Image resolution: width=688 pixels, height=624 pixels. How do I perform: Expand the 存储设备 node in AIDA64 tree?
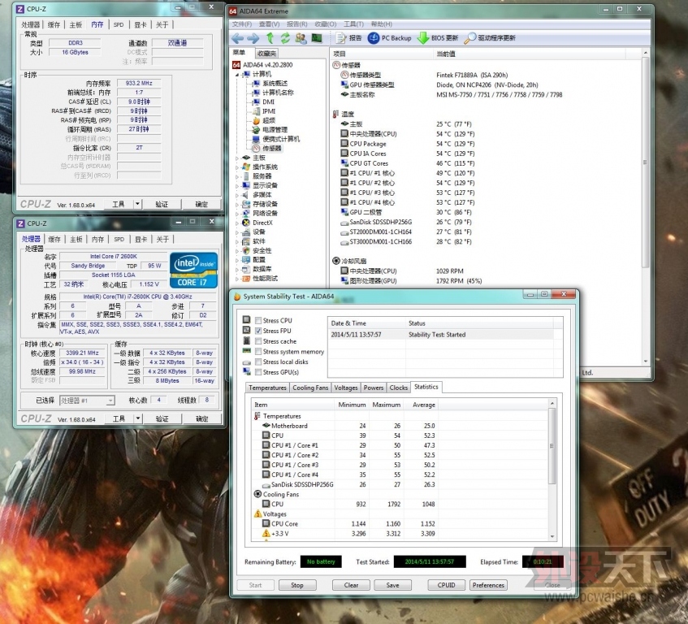tap(237, 204)
